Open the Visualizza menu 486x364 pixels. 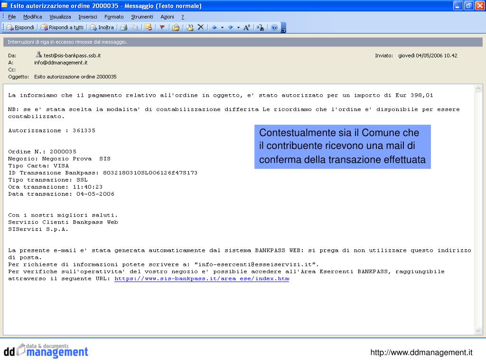(60, 17)
